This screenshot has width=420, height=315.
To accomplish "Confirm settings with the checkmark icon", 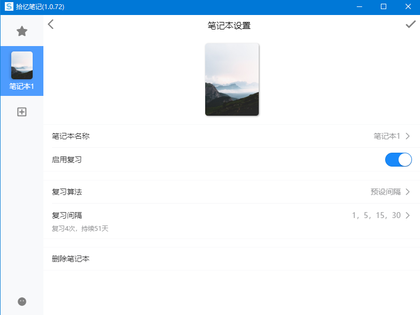I will 410,25.
